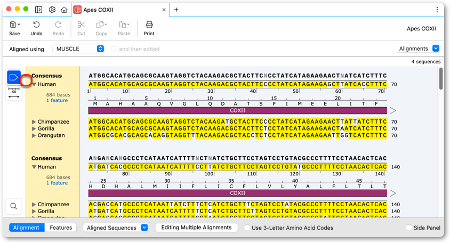The image size is (450, 243).
Task: Click '684 bases' under second Human
Action: pyautogui.click(x=58, y=177)
